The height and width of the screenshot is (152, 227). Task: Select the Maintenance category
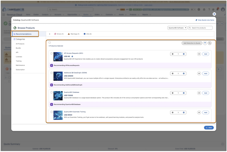(x=20, y=66)
